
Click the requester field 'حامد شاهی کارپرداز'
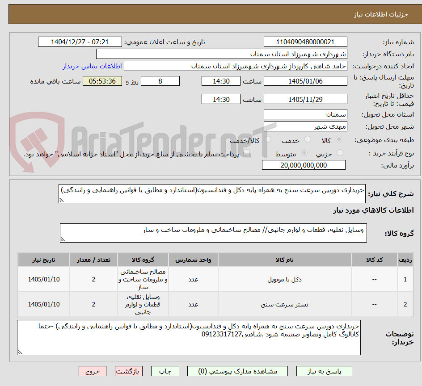coord(236,66)
